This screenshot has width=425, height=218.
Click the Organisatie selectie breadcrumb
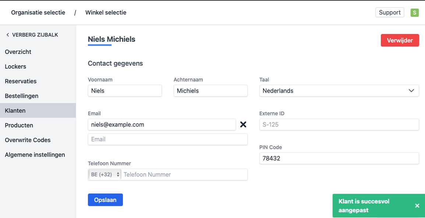[38, 12]
